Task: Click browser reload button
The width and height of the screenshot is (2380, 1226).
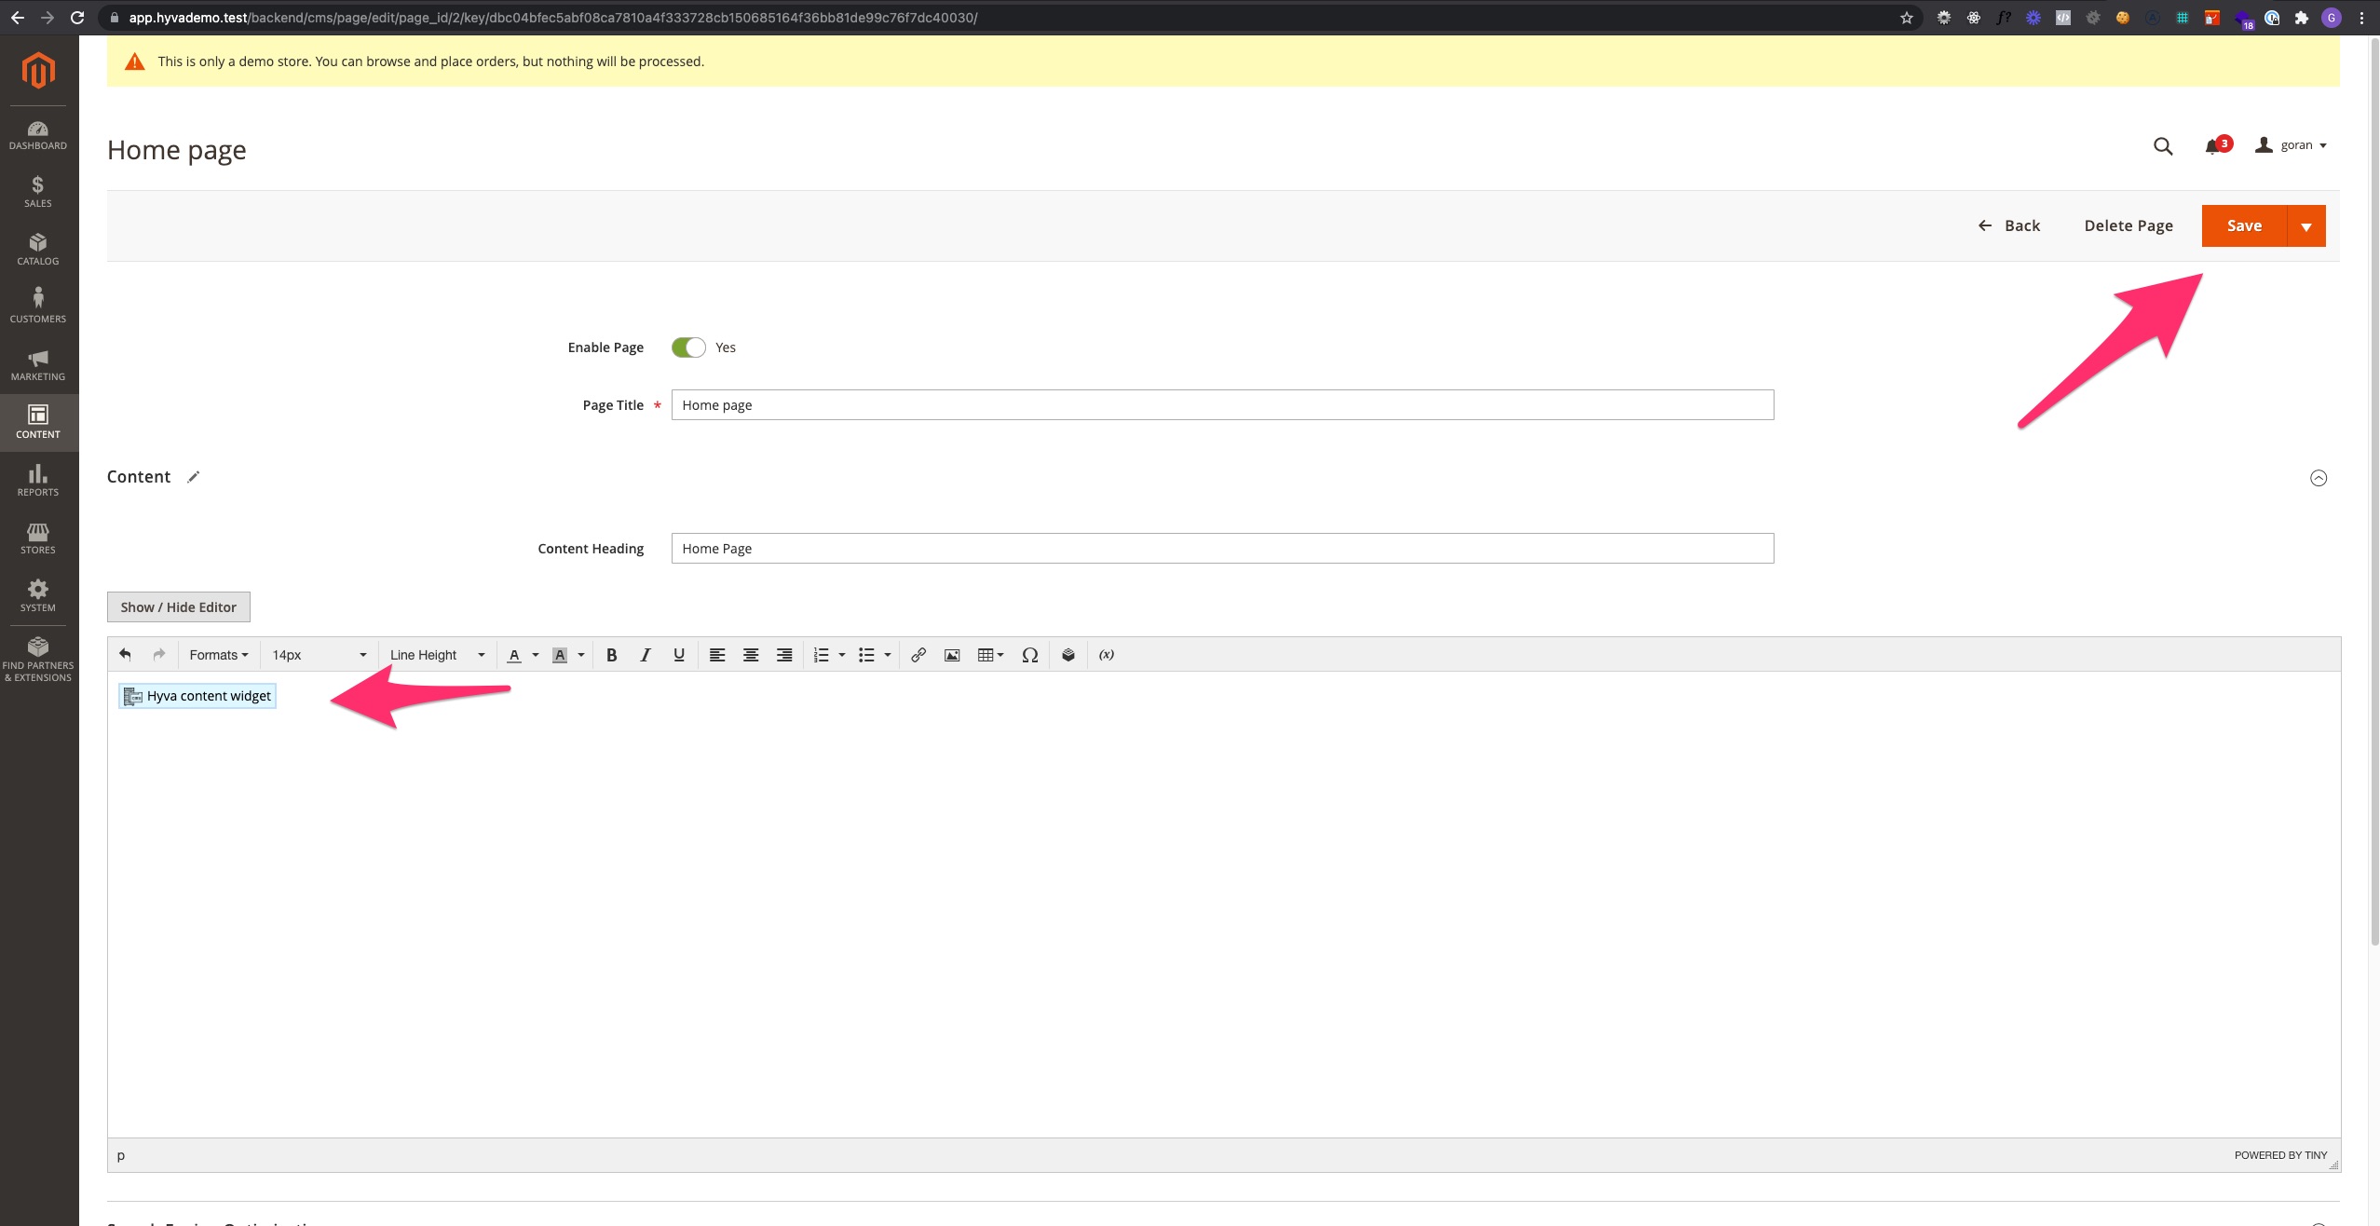Action: pyautogui.click(x=77, y=18)
